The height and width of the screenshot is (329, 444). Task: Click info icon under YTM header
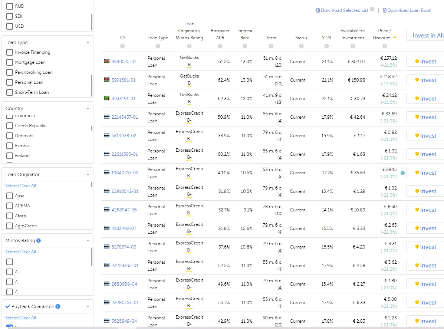326,46
